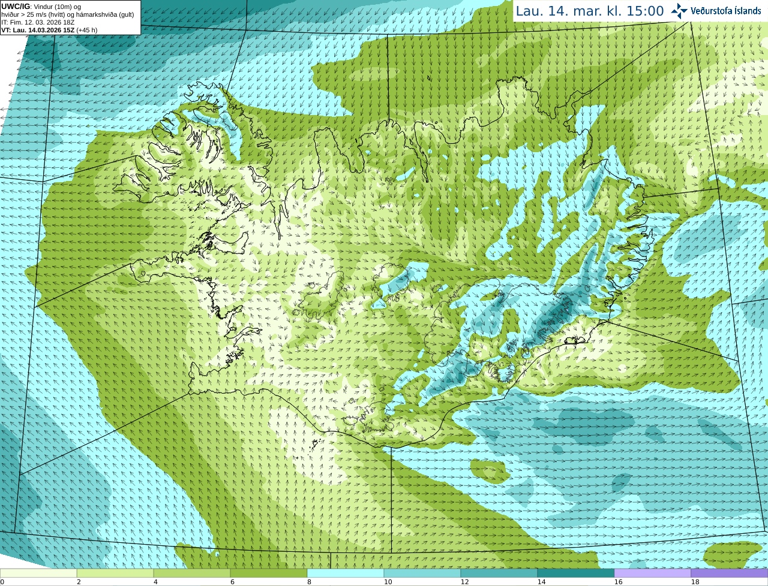
Task: Click the Veðurstofa Íslands logo symbol
Action: [x=679, y=11]
